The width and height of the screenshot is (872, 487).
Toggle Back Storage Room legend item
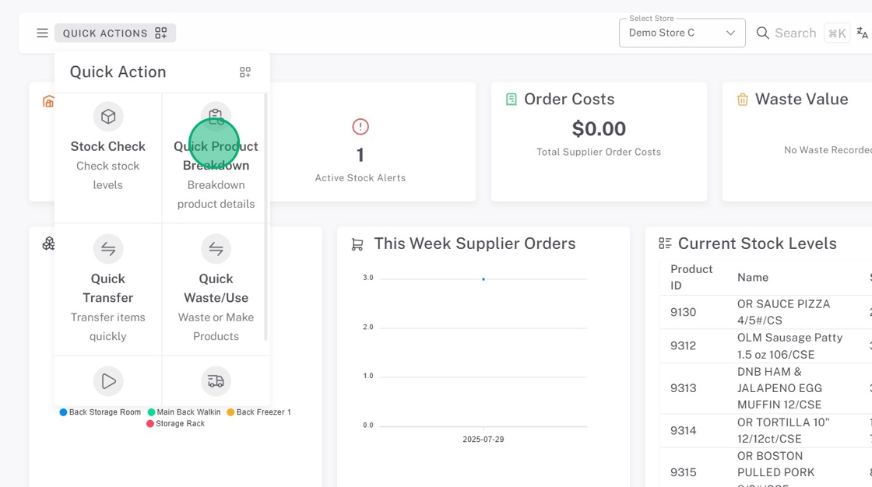(100, 412)
